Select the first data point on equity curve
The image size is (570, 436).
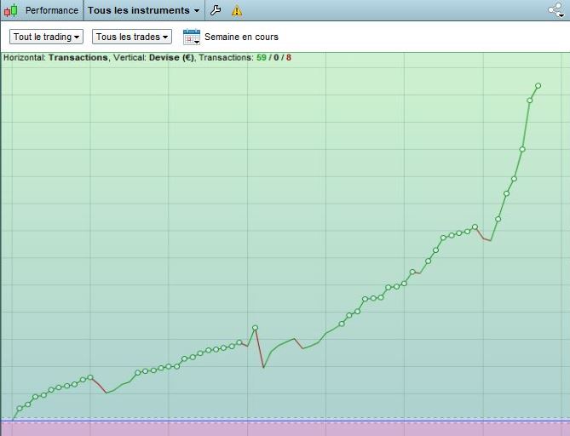coord(20,408)
